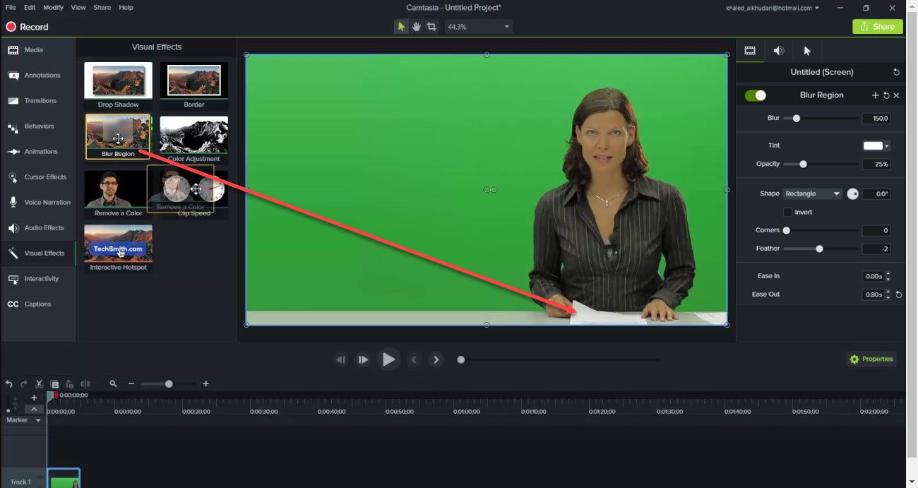The width and height of the screenshot is (918, 488).
Task: Reset the Ease Out value
Action: (899, 295)
